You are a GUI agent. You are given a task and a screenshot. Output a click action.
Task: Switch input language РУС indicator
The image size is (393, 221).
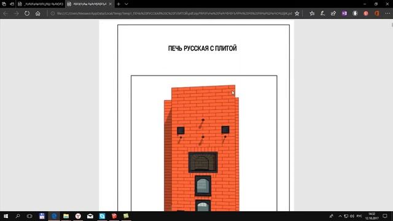pyautogui.click(x=359, y=216)
